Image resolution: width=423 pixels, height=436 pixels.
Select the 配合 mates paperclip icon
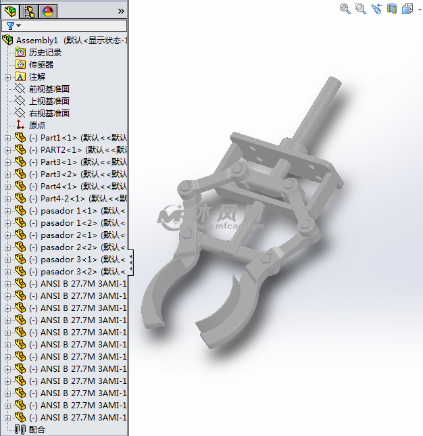tap(20, 430)
